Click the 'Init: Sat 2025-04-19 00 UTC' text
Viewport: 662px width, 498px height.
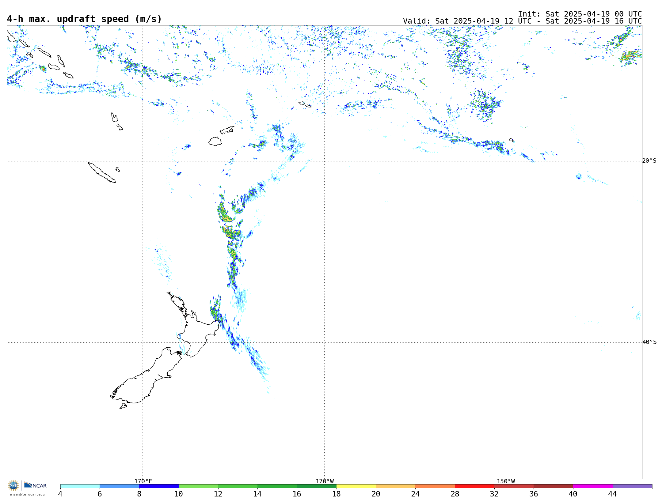click(580, 14)
